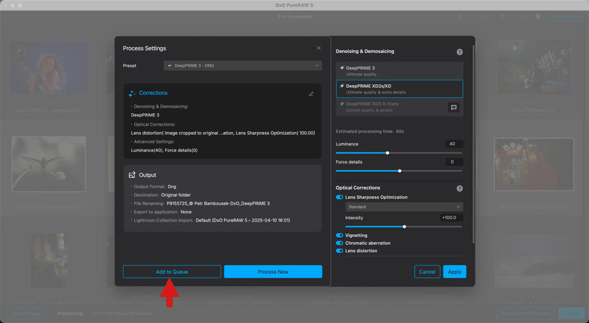Select DeepPRIME XD2s/XD option
This screenshot has width=589, height=323.
[x=399, y=89]
